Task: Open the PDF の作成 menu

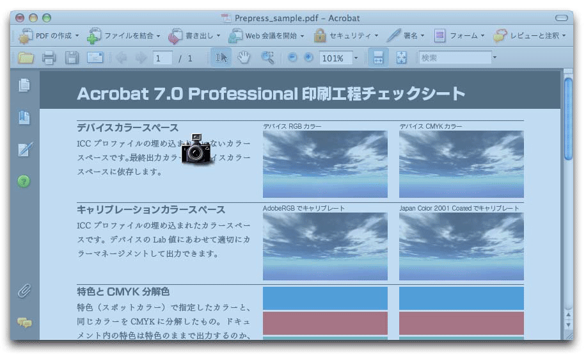Action: (x=49, y=36)
